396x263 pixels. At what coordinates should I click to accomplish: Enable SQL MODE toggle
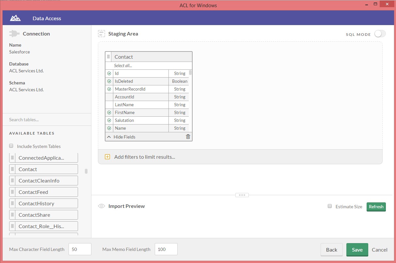380,34
